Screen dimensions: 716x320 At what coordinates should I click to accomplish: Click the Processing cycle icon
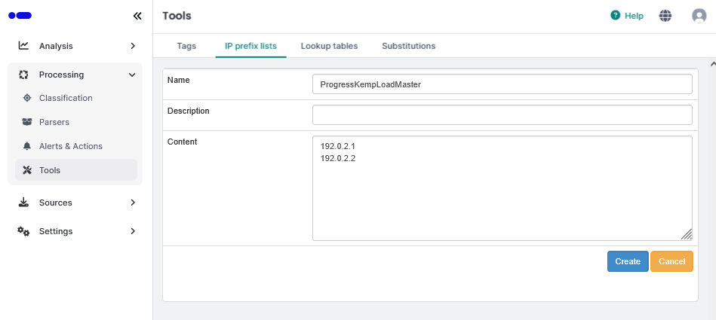click(23, 75)
